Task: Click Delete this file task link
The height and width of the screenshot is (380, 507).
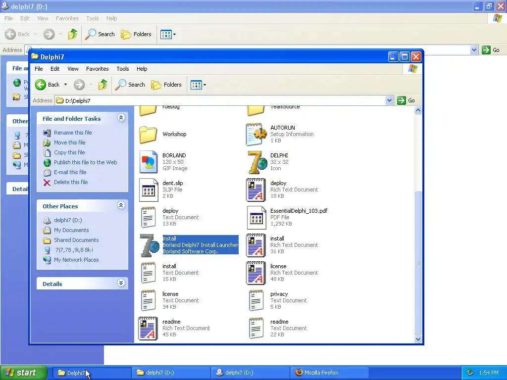Action: 71,182
